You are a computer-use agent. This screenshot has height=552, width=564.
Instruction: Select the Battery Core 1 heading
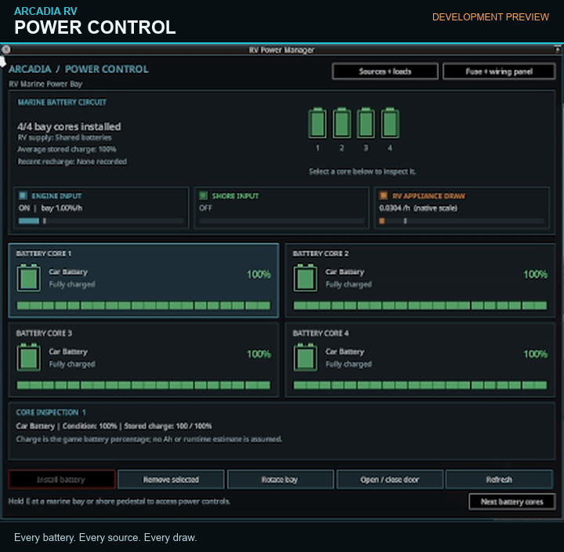pyautogui.click(x=44, y=253)
